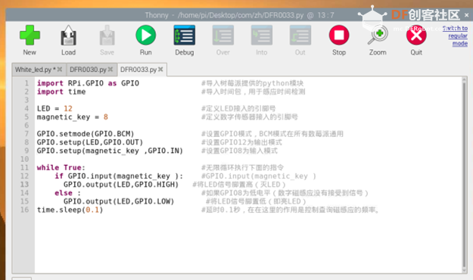Click the New file green plus icon
473x280 pixels.
(30, 36)
